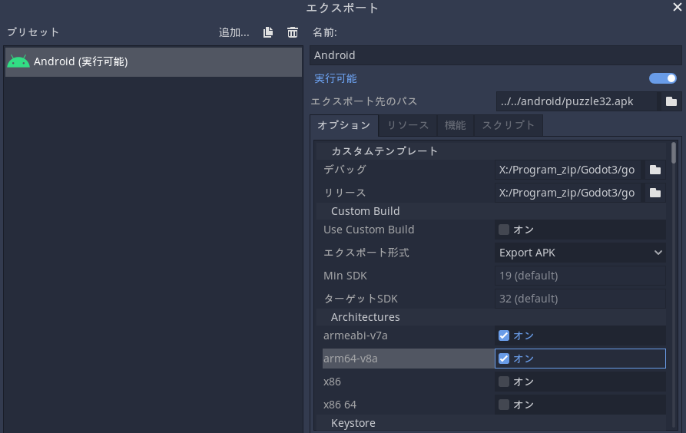Switch to the リソース tab
The height and width of the screenshot is (433, 686).
(x=407, y=125)
